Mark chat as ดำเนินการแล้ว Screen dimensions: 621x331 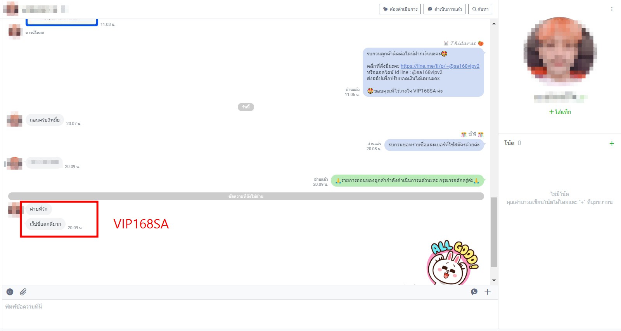click(x=444, y=9)
